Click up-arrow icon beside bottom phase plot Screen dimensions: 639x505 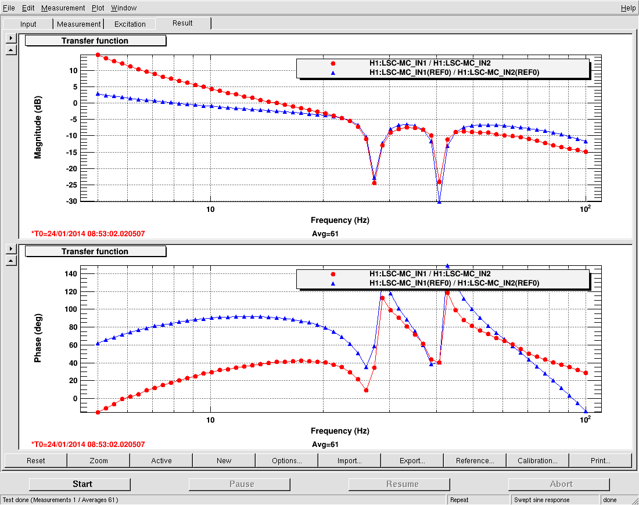(10, 261)
